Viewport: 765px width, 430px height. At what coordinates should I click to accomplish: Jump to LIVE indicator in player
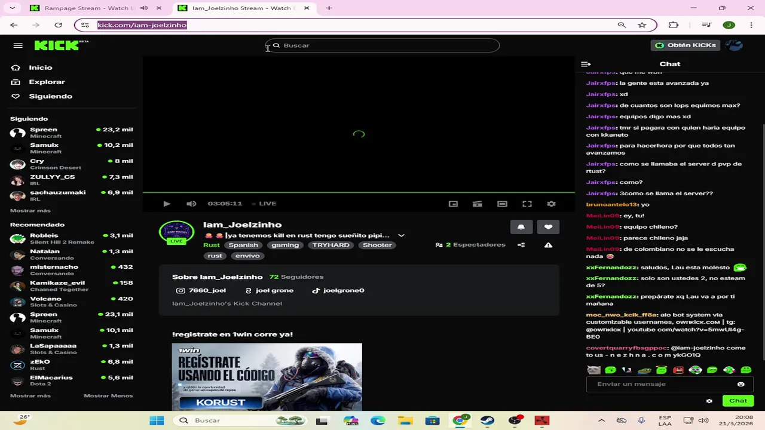(x=263, y=204)
